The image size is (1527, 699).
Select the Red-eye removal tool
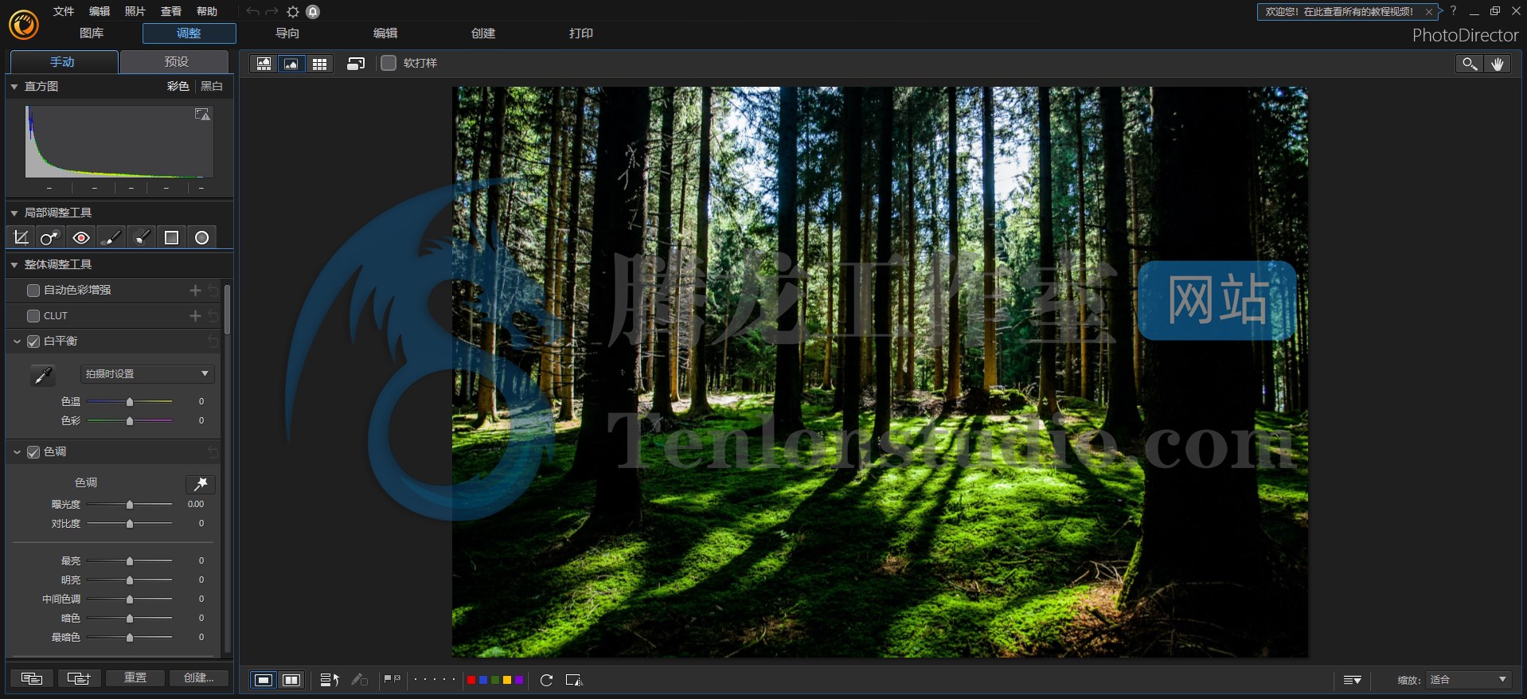pos(80,237)
